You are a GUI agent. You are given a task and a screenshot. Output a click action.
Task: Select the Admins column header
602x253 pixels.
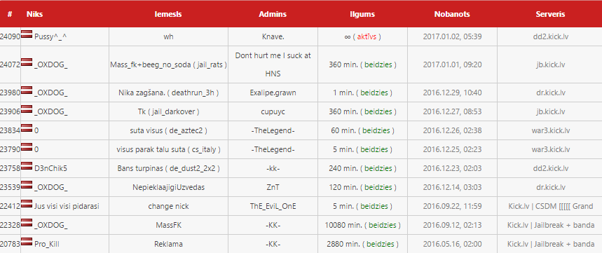tap(273, 14)
